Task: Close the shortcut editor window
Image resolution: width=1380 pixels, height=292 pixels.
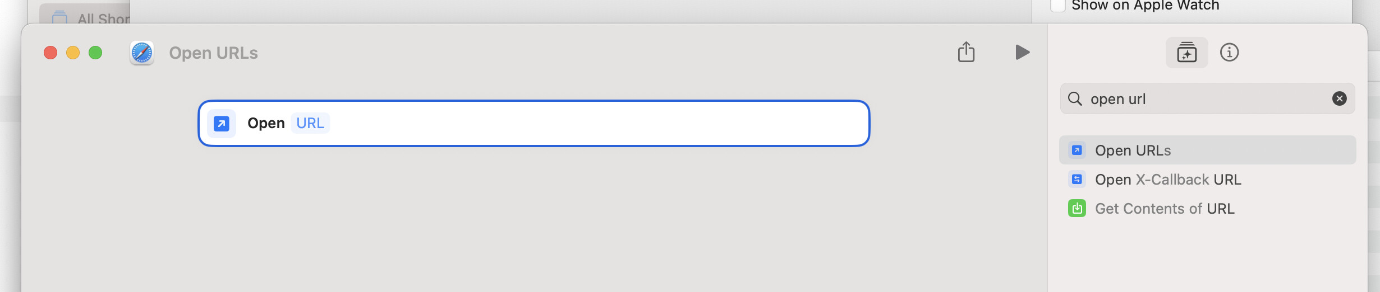Action: point(50,53)
